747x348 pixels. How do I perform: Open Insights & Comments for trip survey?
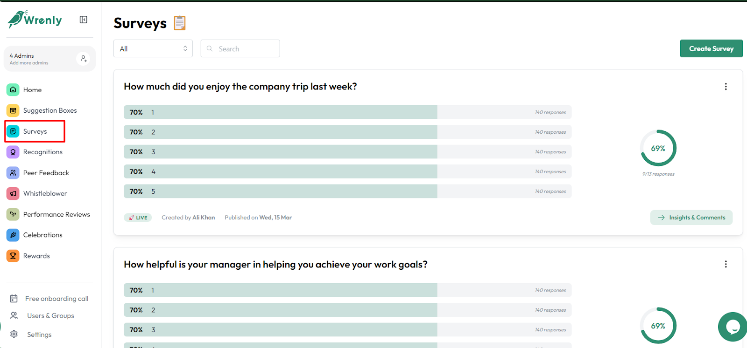click(691, 218)
